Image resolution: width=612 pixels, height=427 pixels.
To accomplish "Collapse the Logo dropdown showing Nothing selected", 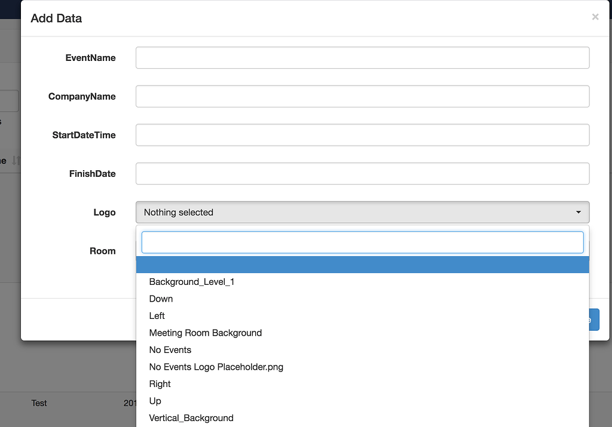I will (362, 212).
